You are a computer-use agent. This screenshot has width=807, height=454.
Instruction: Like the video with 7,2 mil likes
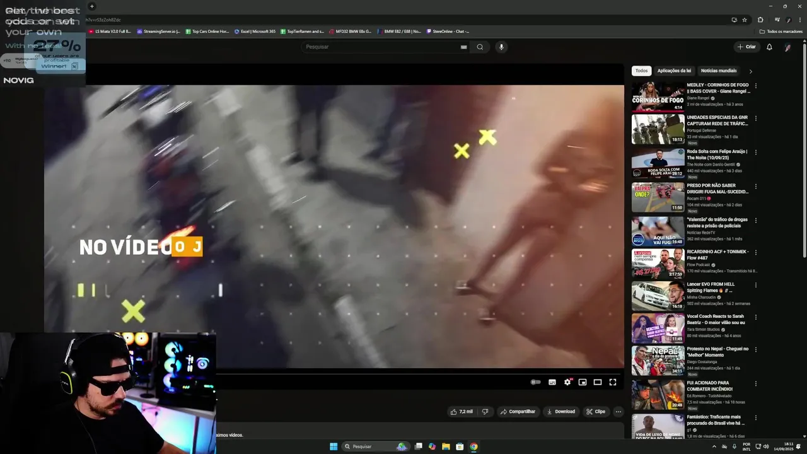point(462,412)
